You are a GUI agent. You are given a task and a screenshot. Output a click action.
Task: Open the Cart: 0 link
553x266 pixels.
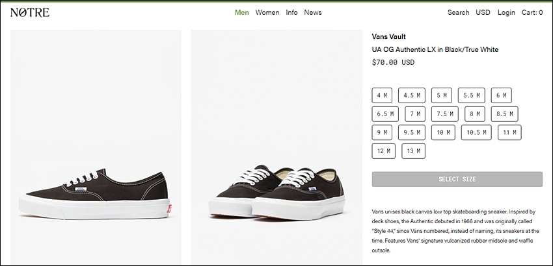532,12
